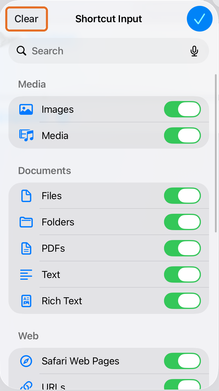Click the Media film-and-music icon

point(26,135)
